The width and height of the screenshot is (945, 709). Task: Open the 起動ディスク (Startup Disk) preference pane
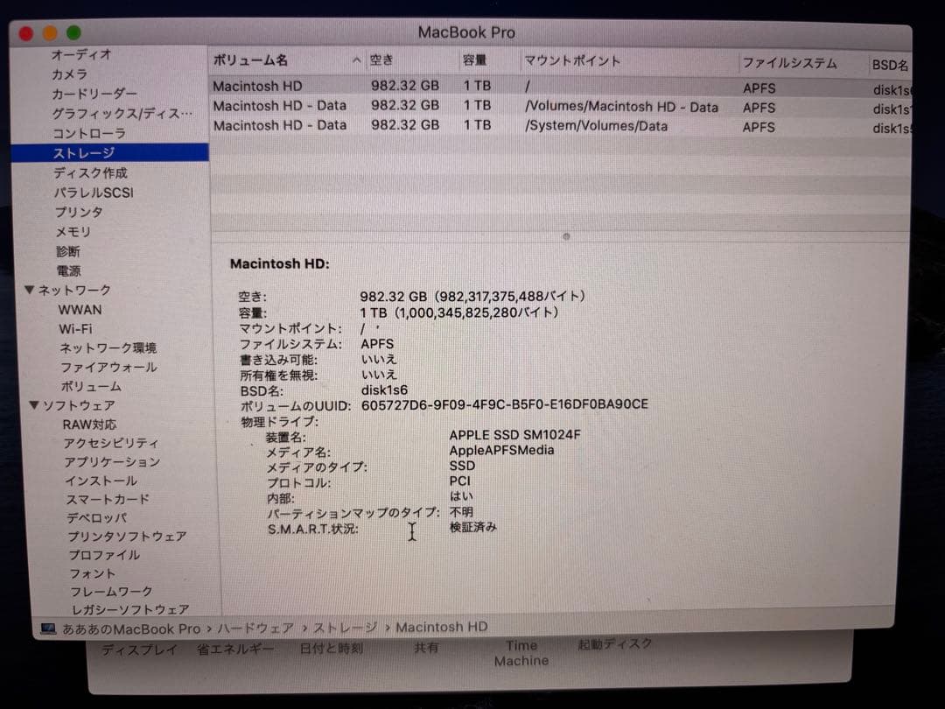[614, 643]
